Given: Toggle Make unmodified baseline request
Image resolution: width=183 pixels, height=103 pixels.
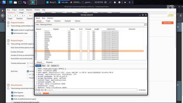Looking at the screenshot, I should point(12,99).
